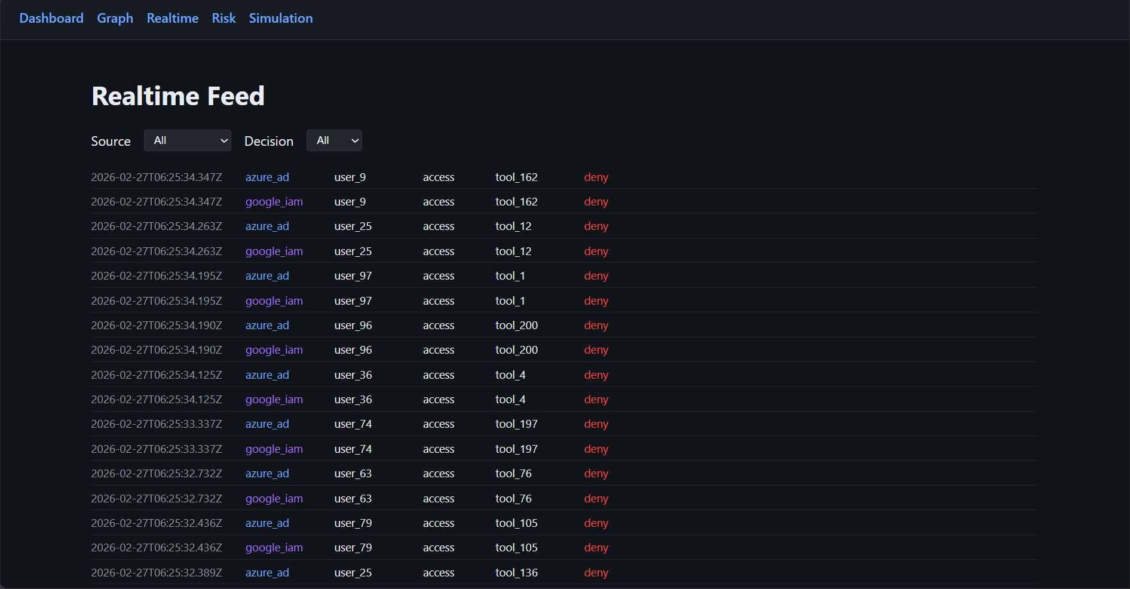Open azure_ad link for user_96 accessing tool_200
This screenshot has height=589, width=1130.
point(267,325)
